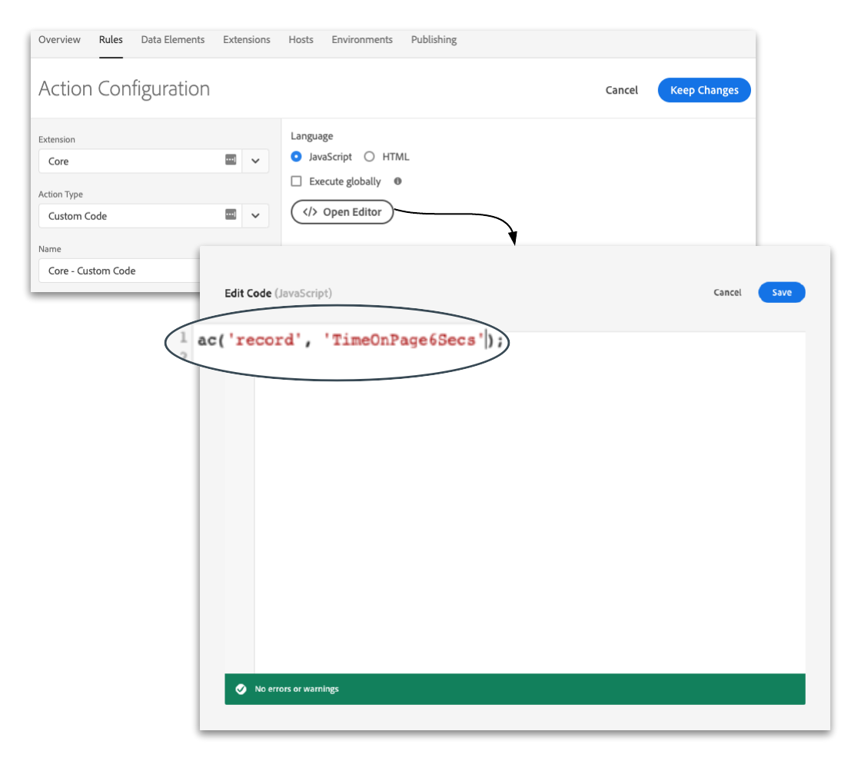
Task: Expand the Action Type dropdown arrow
Action: (x=255, y=216)
